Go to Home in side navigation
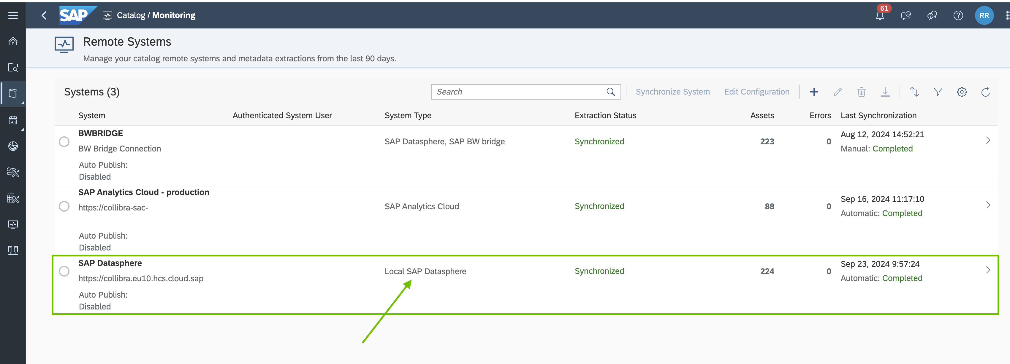 pos(13,41)
